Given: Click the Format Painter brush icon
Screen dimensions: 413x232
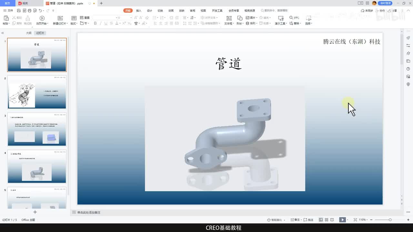Looking at the screenshot, I should [x=28, y=18].
